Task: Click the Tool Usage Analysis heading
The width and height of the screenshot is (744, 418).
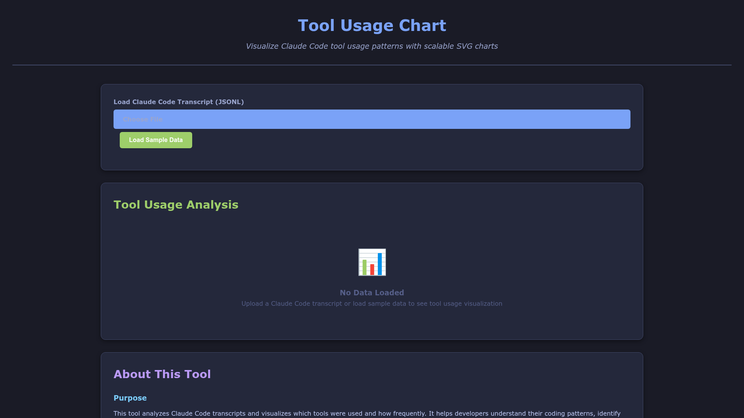Action: 176,205
